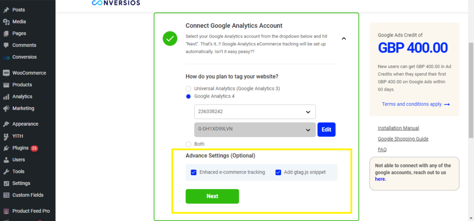Click the Custom Fields grid icon
The width and height of the screenshot is (474, 221).
6,195
